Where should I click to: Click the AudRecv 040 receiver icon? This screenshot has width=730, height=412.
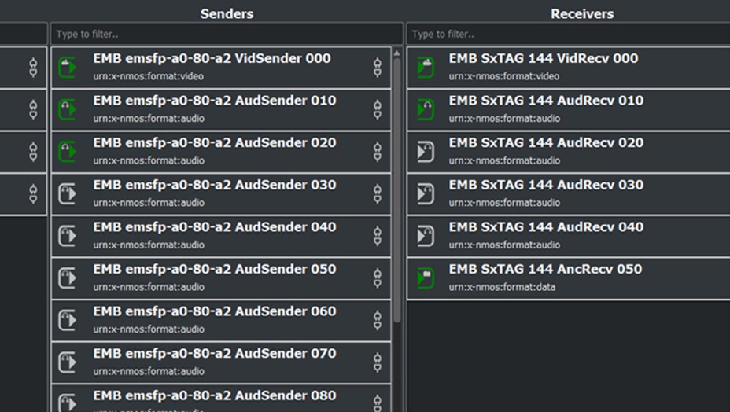(x=426, y=235)
